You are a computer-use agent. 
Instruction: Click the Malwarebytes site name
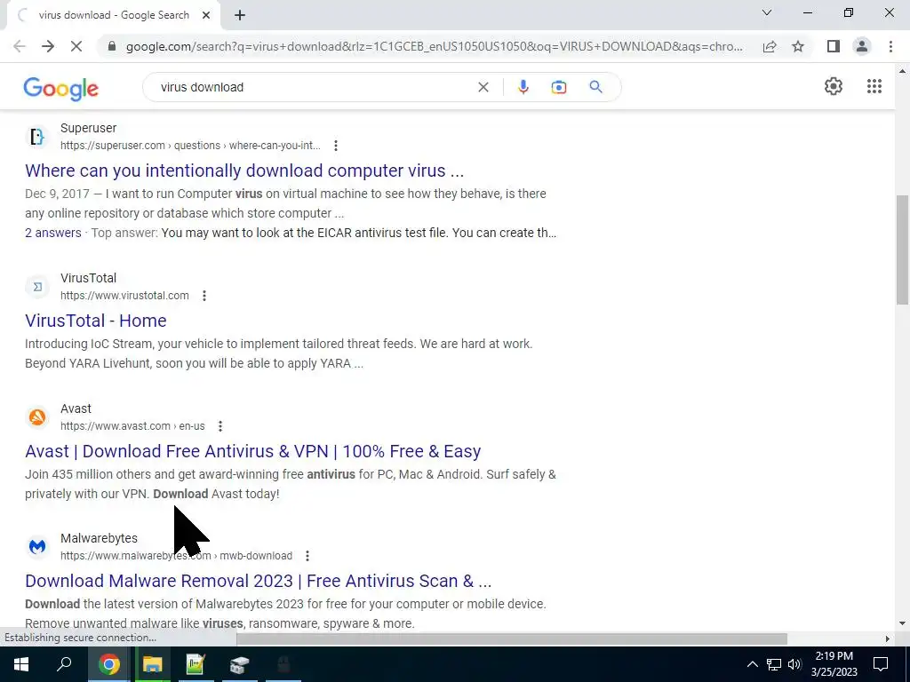[x=99, y=538]
